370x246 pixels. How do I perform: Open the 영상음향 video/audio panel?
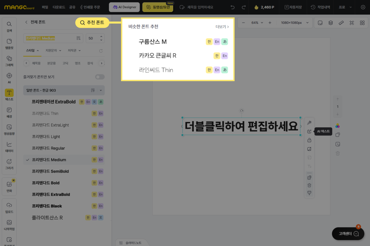pos(9,130)
